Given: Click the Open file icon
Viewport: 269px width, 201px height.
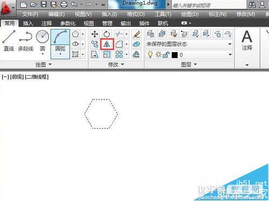Looking at the screenshot, I should click(x=33, y=4).
